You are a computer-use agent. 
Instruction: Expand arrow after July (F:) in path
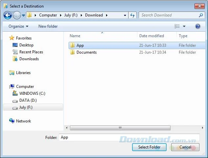[81, 15]
